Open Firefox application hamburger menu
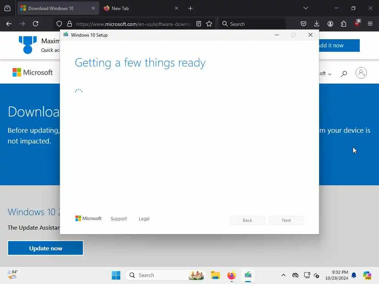This screenshot has height=284, width=379. (370, 24)
